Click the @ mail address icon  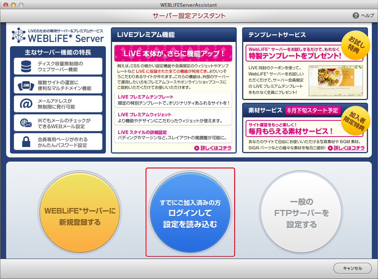click(26, 104)
